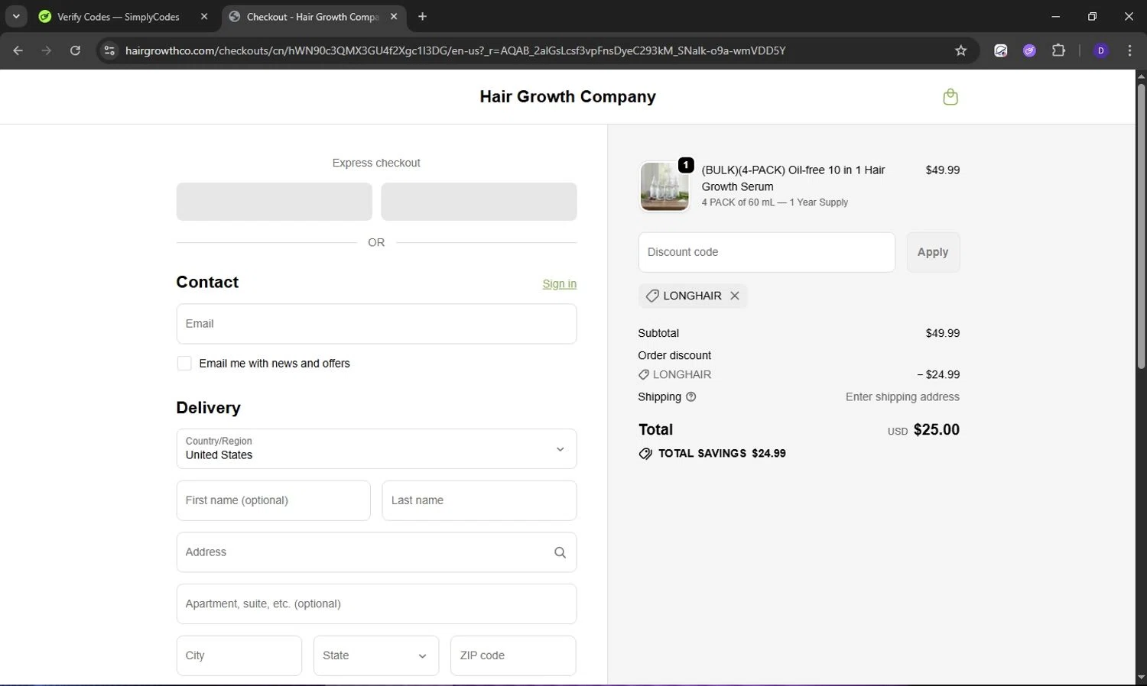The width and height of the screenshot is (1147, 686).
Task: Click the TOTAL SAVINGS $24.99 text
Action: tap(722, 454)
